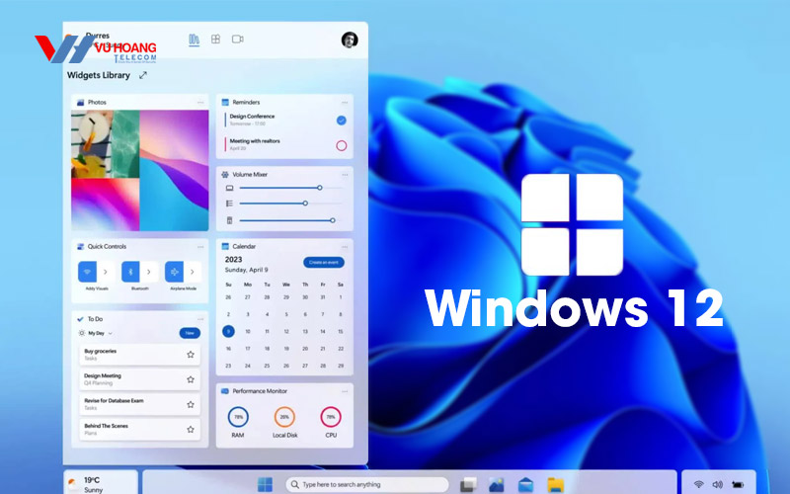
Task: Star the Behind The Scenes task
Action: pos(191,430)
